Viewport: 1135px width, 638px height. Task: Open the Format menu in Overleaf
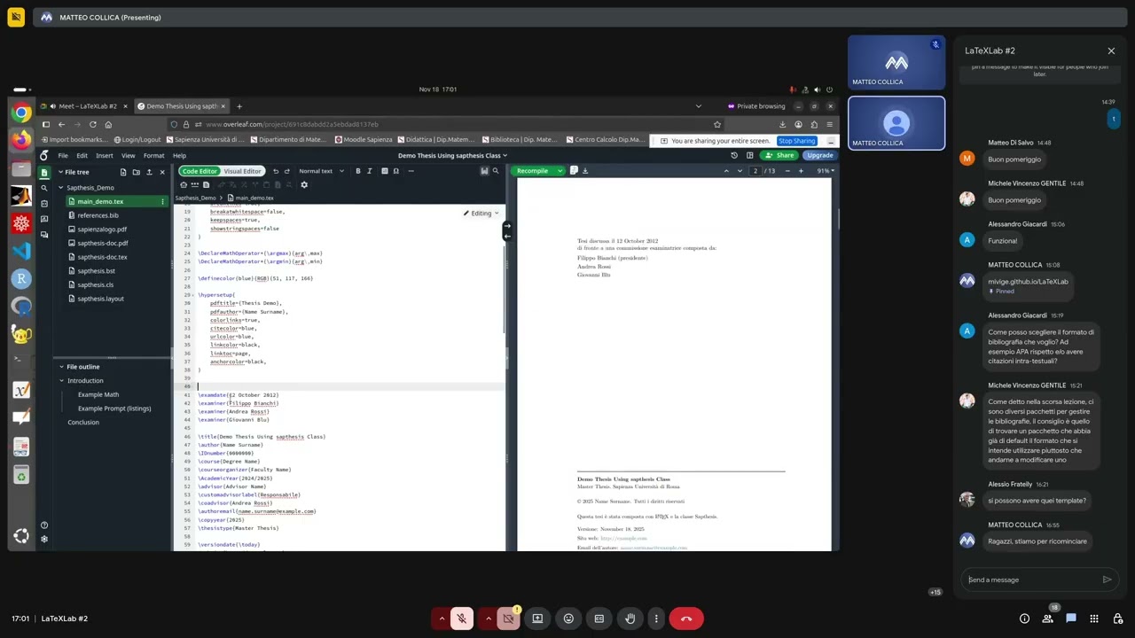[x=153, y=156]
